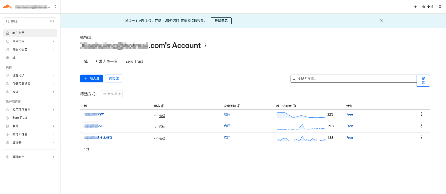Viewport: 446px width, 194px height.
Task: Open three-dot menu for .xyz domain row
Action: pyautogui.click(x=421, y=114)
